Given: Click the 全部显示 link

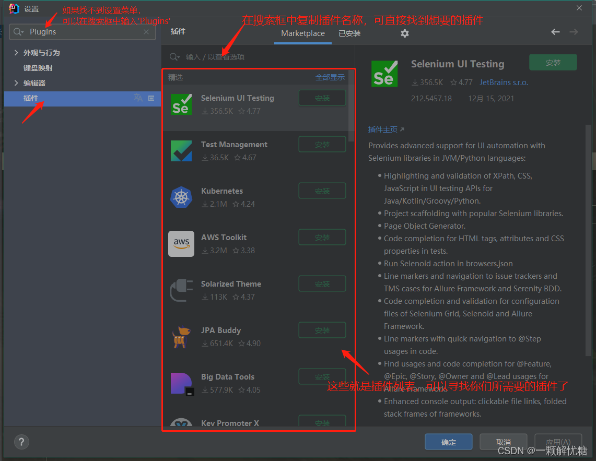Looking at the screenshot, I should (x=330, y=78).
